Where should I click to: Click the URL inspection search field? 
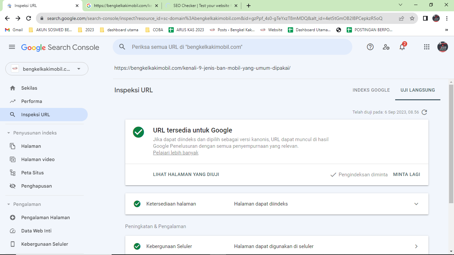tap(232, 47)
